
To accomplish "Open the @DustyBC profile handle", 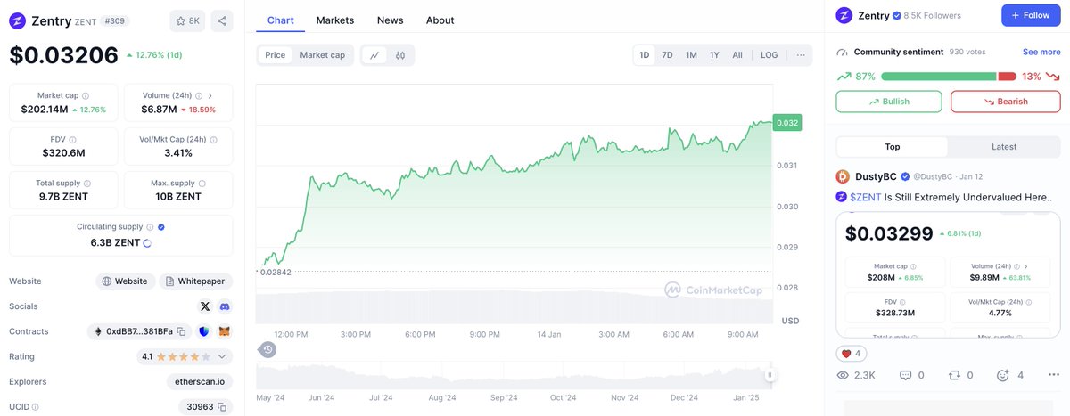I will click(932, 176).
